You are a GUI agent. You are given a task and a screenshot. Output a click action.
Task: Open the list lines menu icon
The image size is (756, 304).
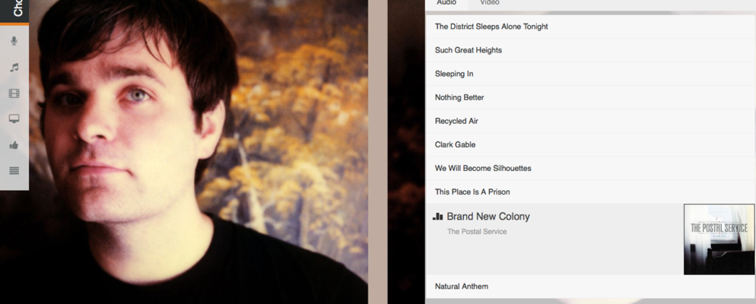click(x=14, y=170)
